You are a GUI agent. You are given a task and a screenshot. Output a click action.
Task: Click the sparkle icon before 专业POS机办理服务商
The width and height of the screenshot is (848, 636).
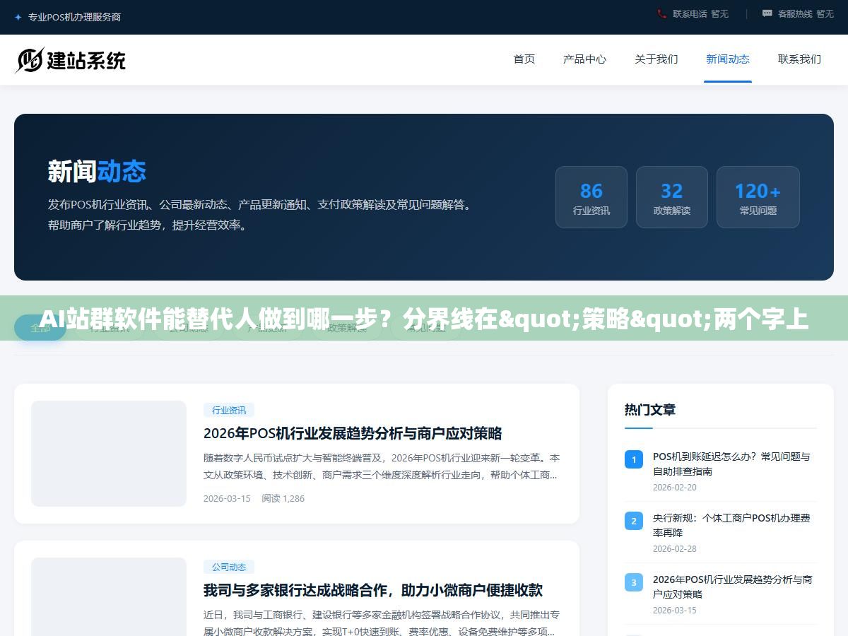tap(18, 17)
